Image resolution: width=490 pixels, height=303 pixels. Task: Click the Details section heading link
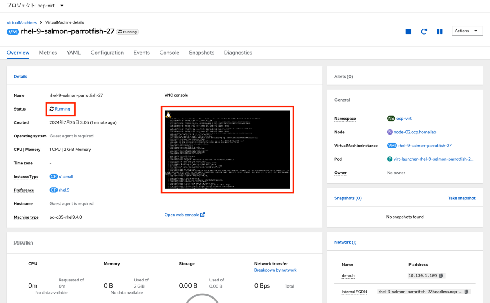(x=20, y=77)
